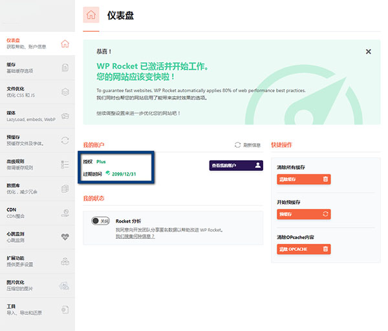Click the 媒体 sidebar image icon
This screenshot has width=388, height=331.
coord(65,116)
